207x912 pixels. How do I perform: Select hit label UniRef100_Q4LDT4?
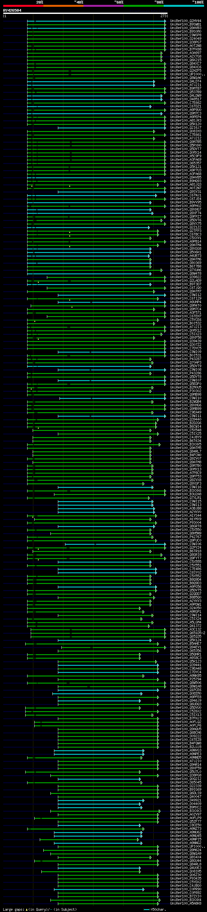point(186,82)
